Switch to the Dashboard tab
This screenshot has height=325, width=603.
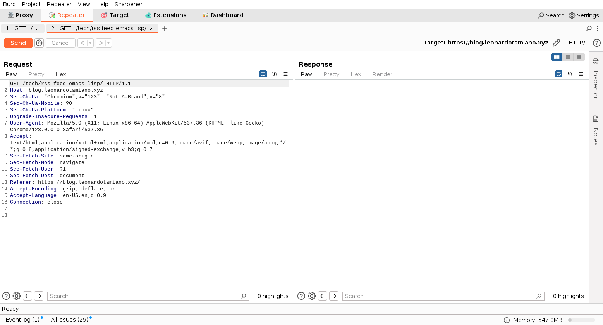coord(223,15)
